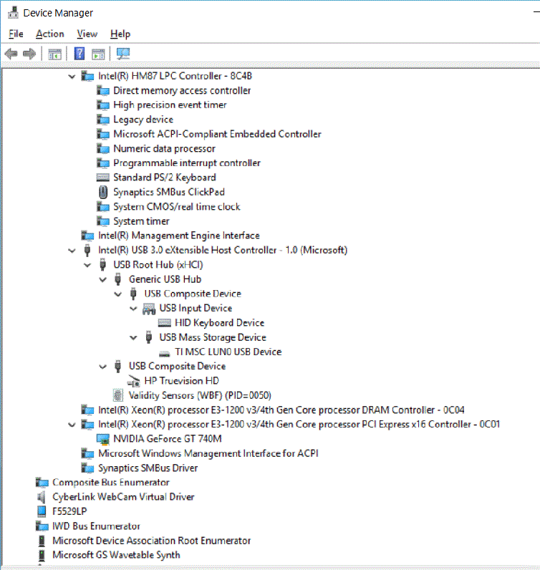Open the File menu
This screenshot has height=570, width=540.
(x=16, y=34)
